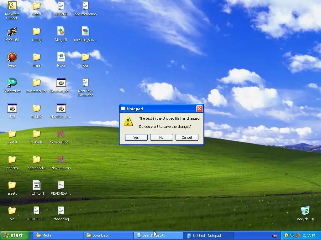Viewport: 321px width, 240px height.
Task: Switch to the Search Results taskbar window
Action: 159,235
